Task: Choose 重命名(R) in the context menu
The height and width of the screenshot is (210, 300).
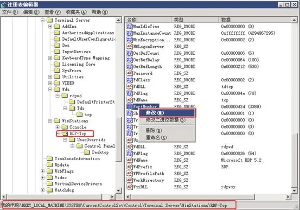Action: [x=168, y=137]
